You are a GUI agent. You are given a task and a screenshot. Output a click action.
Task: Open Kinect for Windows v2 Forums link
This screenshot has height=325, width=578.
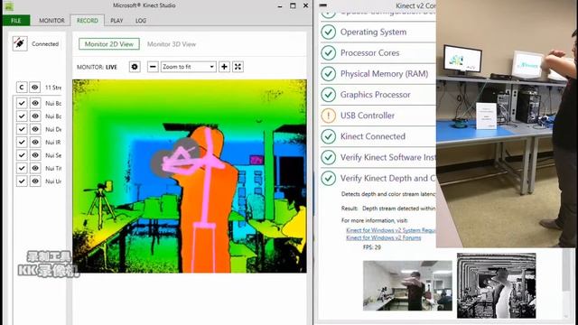(x=383, y=237)
